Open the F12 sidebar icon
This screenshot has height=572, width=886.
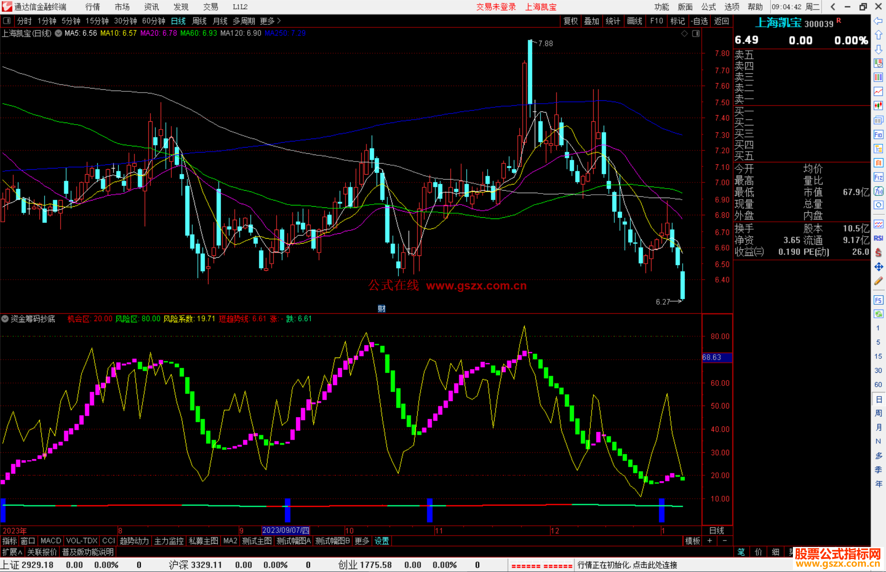click(878, 177)
